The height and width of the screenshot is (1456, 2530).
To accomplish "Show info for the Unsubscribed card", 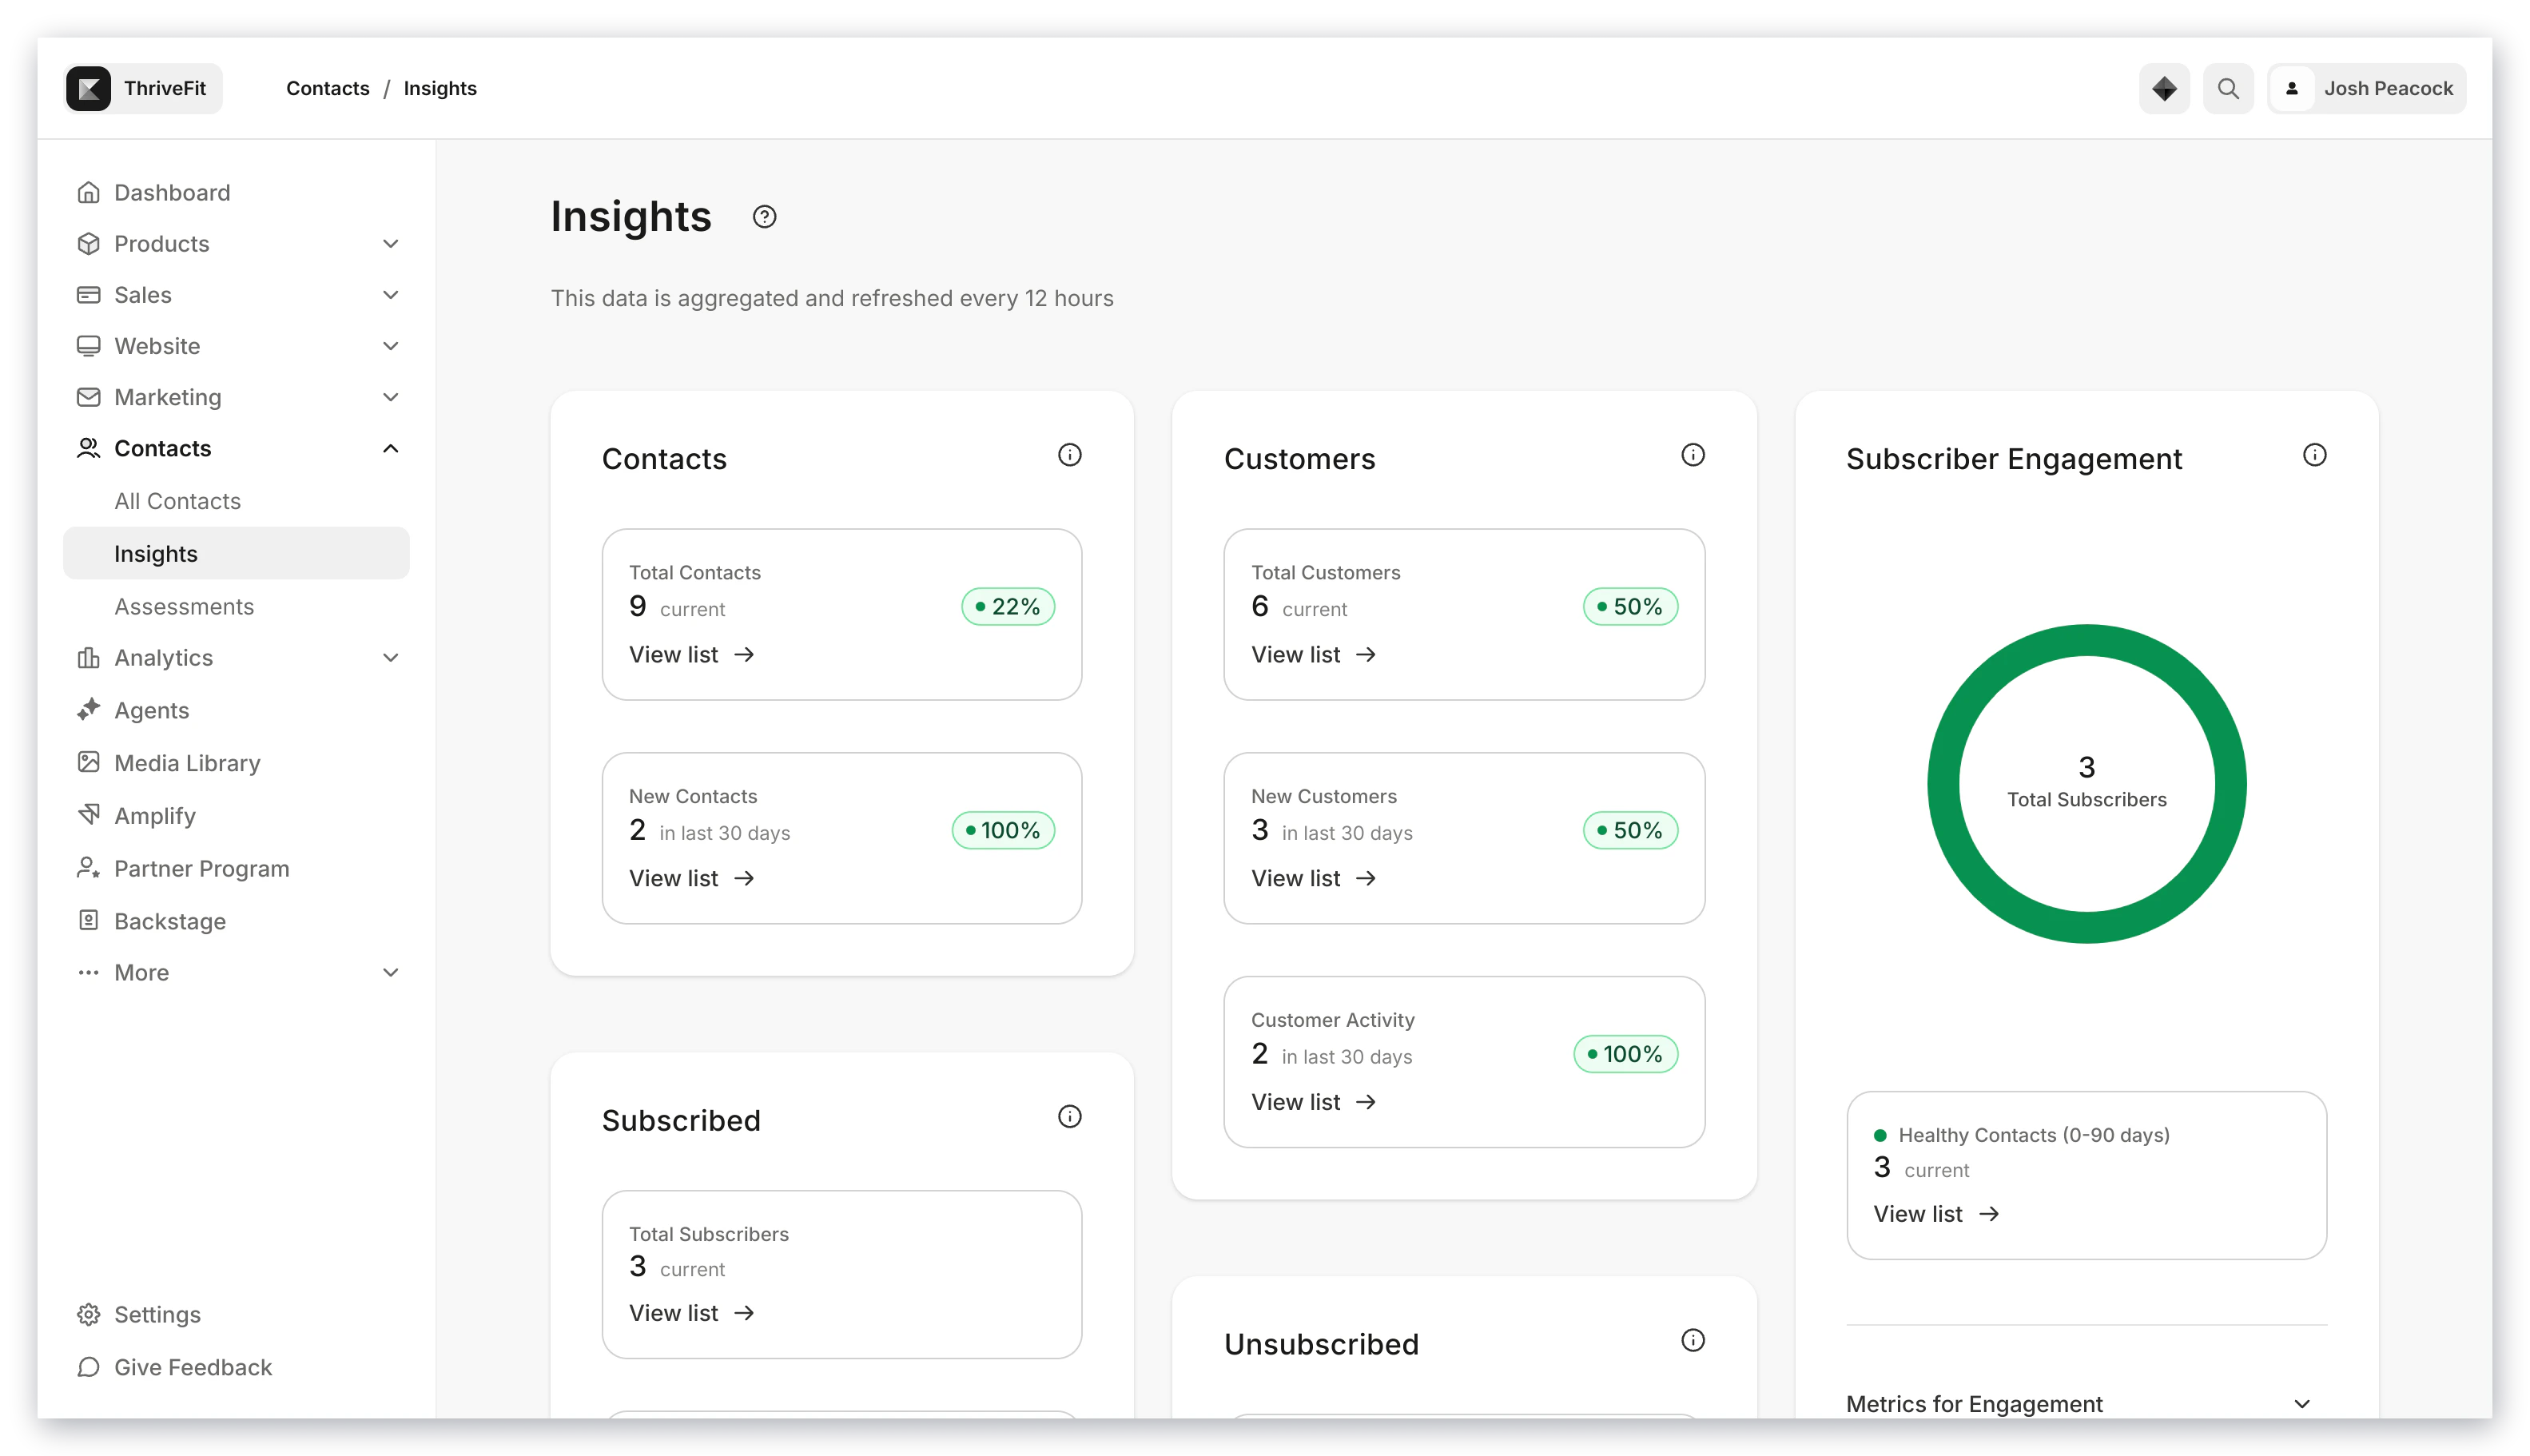I will click(1692, 1341).
